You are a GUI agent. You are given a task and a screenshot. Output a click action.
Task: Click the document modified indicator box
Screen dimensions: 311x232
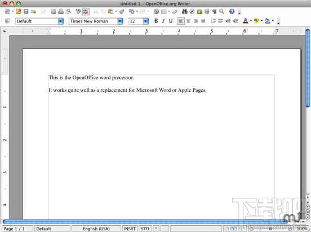pyautogui.click(x=156, y=229)
